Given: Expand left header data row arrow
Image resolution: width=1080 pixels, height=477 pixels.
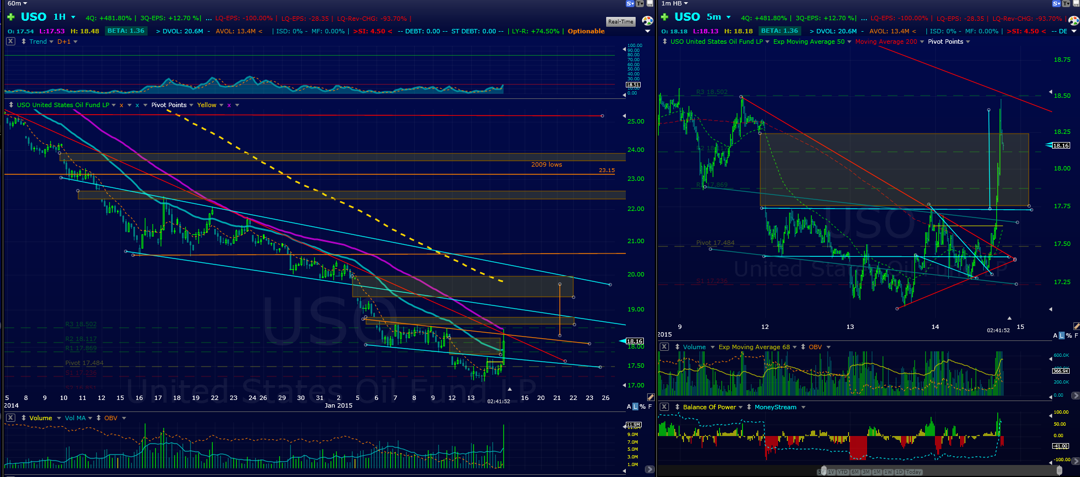Looking at the screenshot, I should point(648,31).
